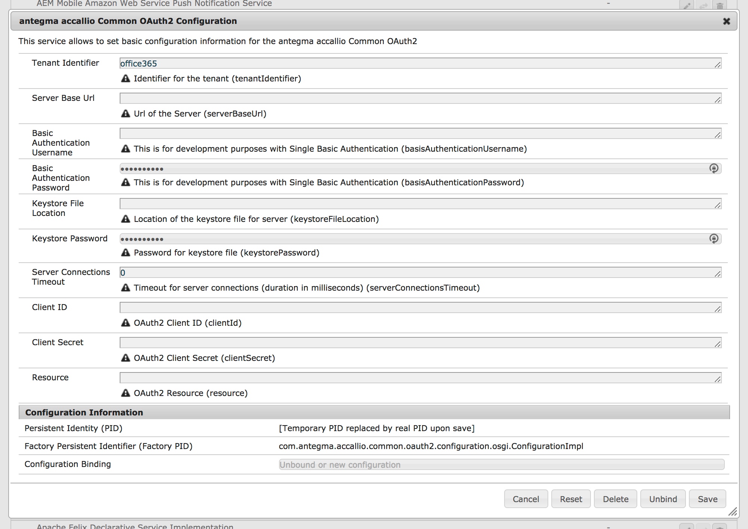
Task: Reset the configuration form
Action: [571, 499]
